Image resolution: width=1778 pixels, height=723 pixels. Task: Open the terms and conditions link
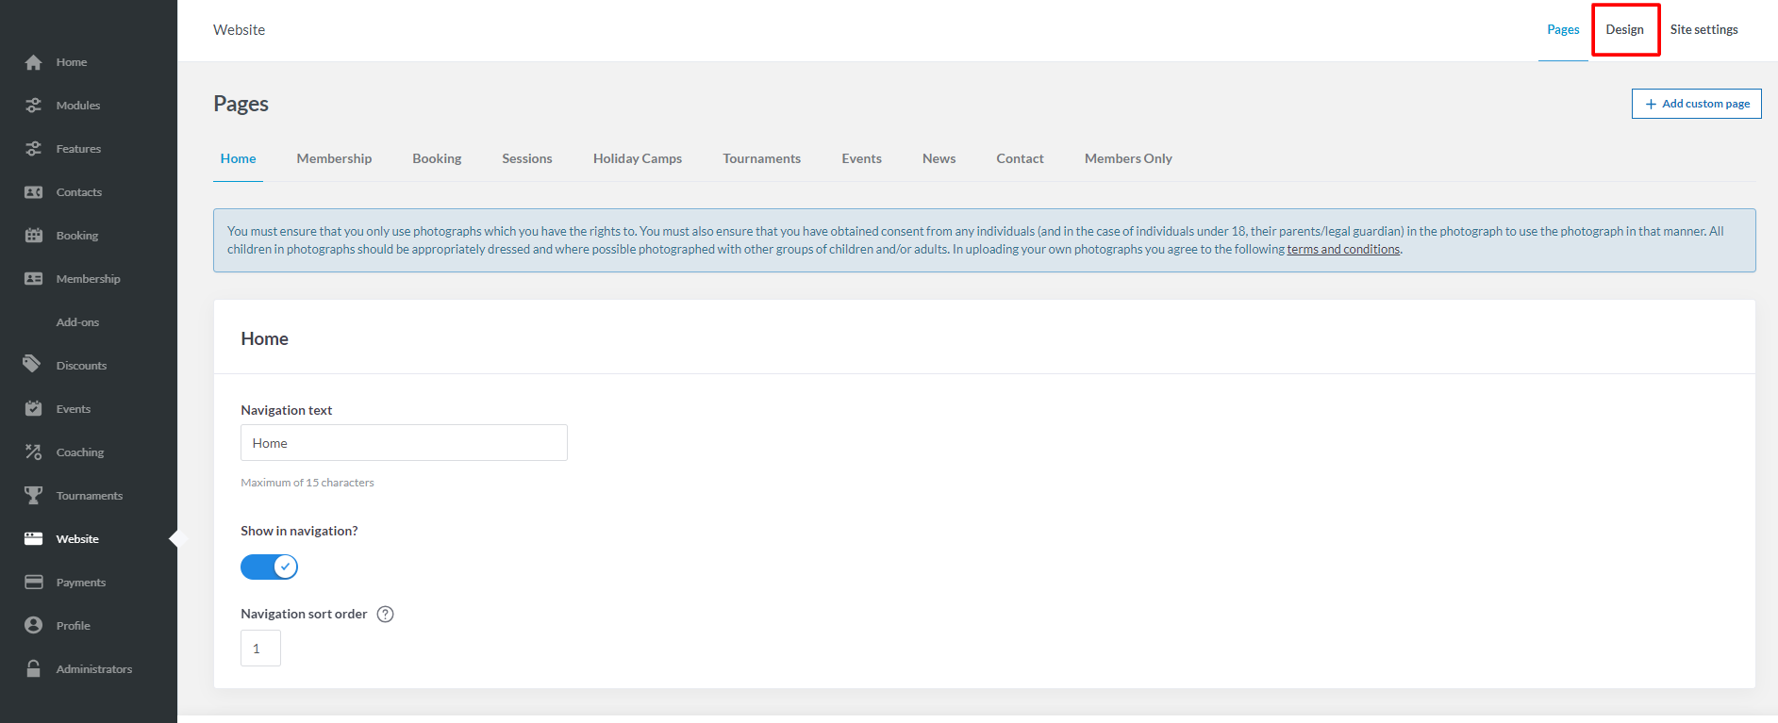[1342, 250]
